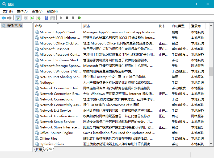
Task: Switch to the 扩展 tab
Action: 39,149
